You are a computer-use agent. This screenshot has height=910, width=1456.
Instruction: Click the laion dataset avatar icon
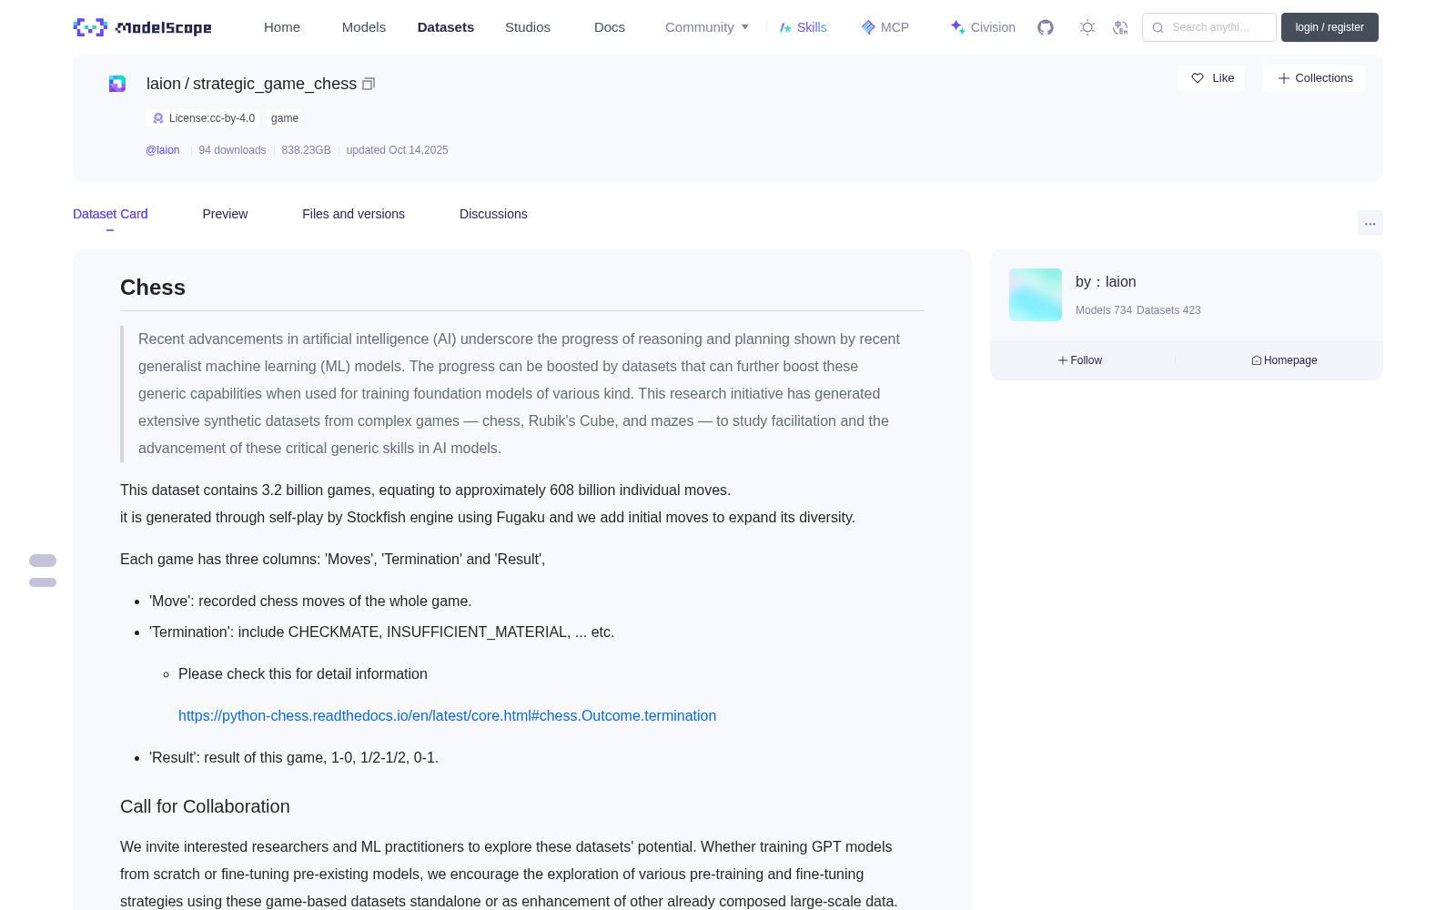click(x=117, y=84)
